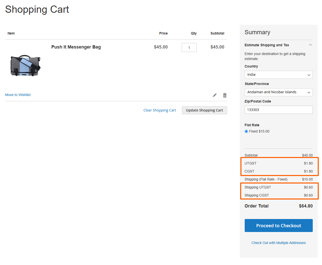
Task: Open the Country dropdown showing India
Action: point(278,75)
